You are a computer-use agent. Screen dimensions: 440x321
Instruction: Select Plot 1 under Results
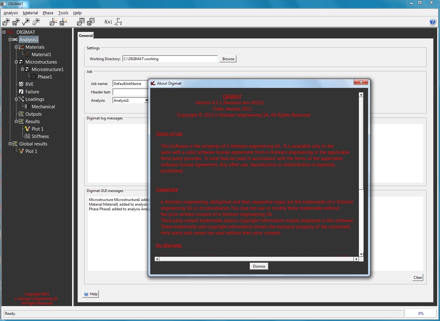pos(37,129)
